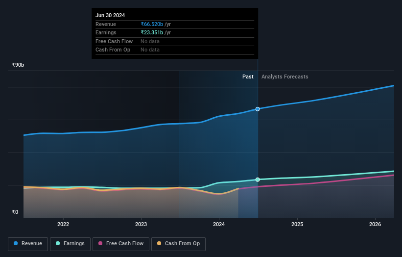The height and width of the screenshot is (257, 402).
Task: Click the pink Free Cash Flow legend dot
Action: click(x=100, y=243)
